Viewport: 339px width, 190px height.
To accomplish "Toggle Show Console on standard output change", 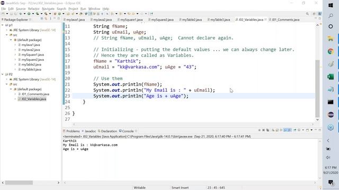I will 285,130.
